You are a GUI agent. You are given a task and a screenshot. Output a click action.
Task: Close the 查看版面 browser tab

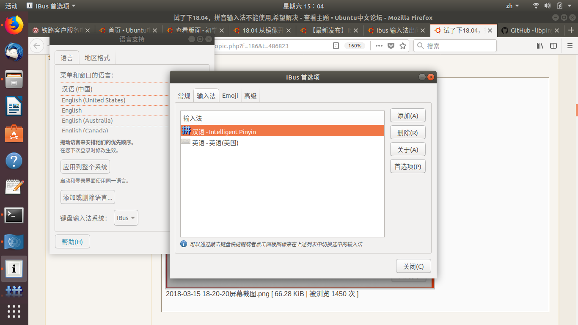[221, 30]
